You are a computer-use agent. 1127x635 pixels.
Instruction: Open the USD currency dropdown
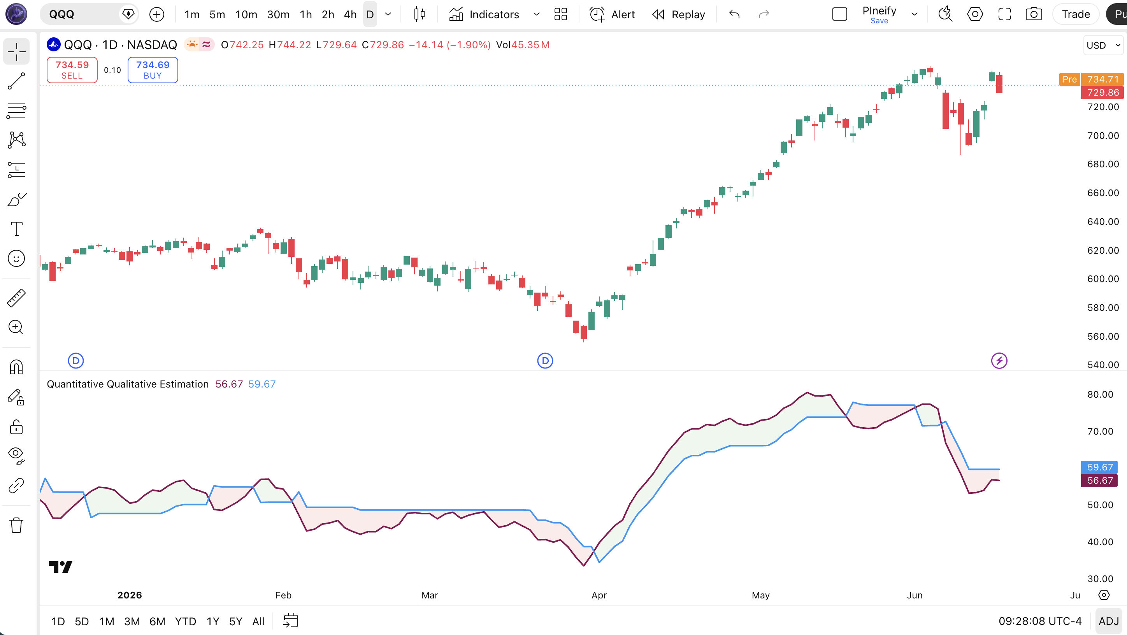(1103, 45)
